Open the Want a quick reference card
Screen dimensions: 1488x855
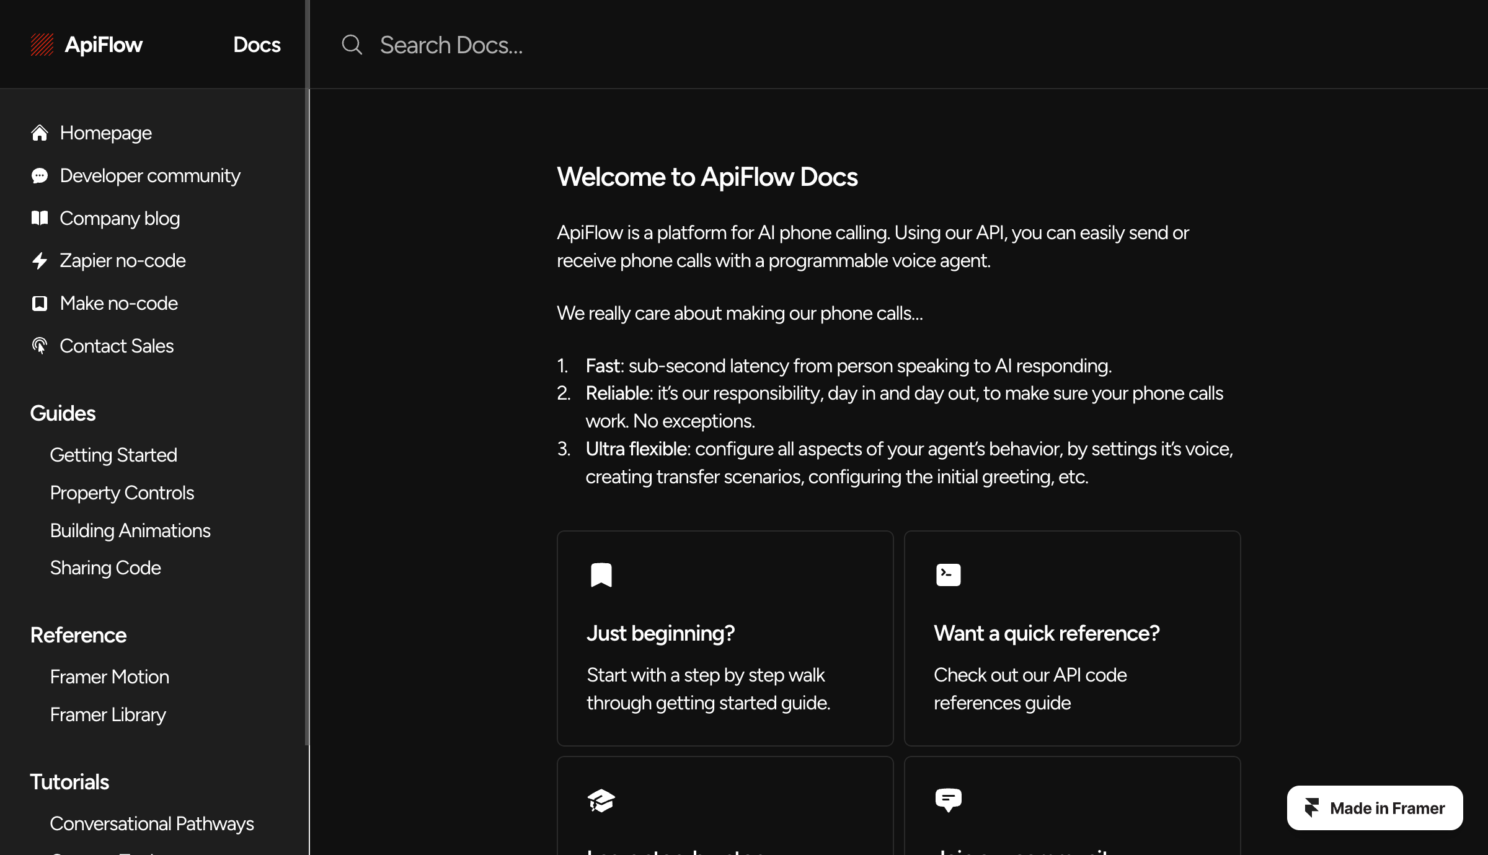tap(1072, 638)
